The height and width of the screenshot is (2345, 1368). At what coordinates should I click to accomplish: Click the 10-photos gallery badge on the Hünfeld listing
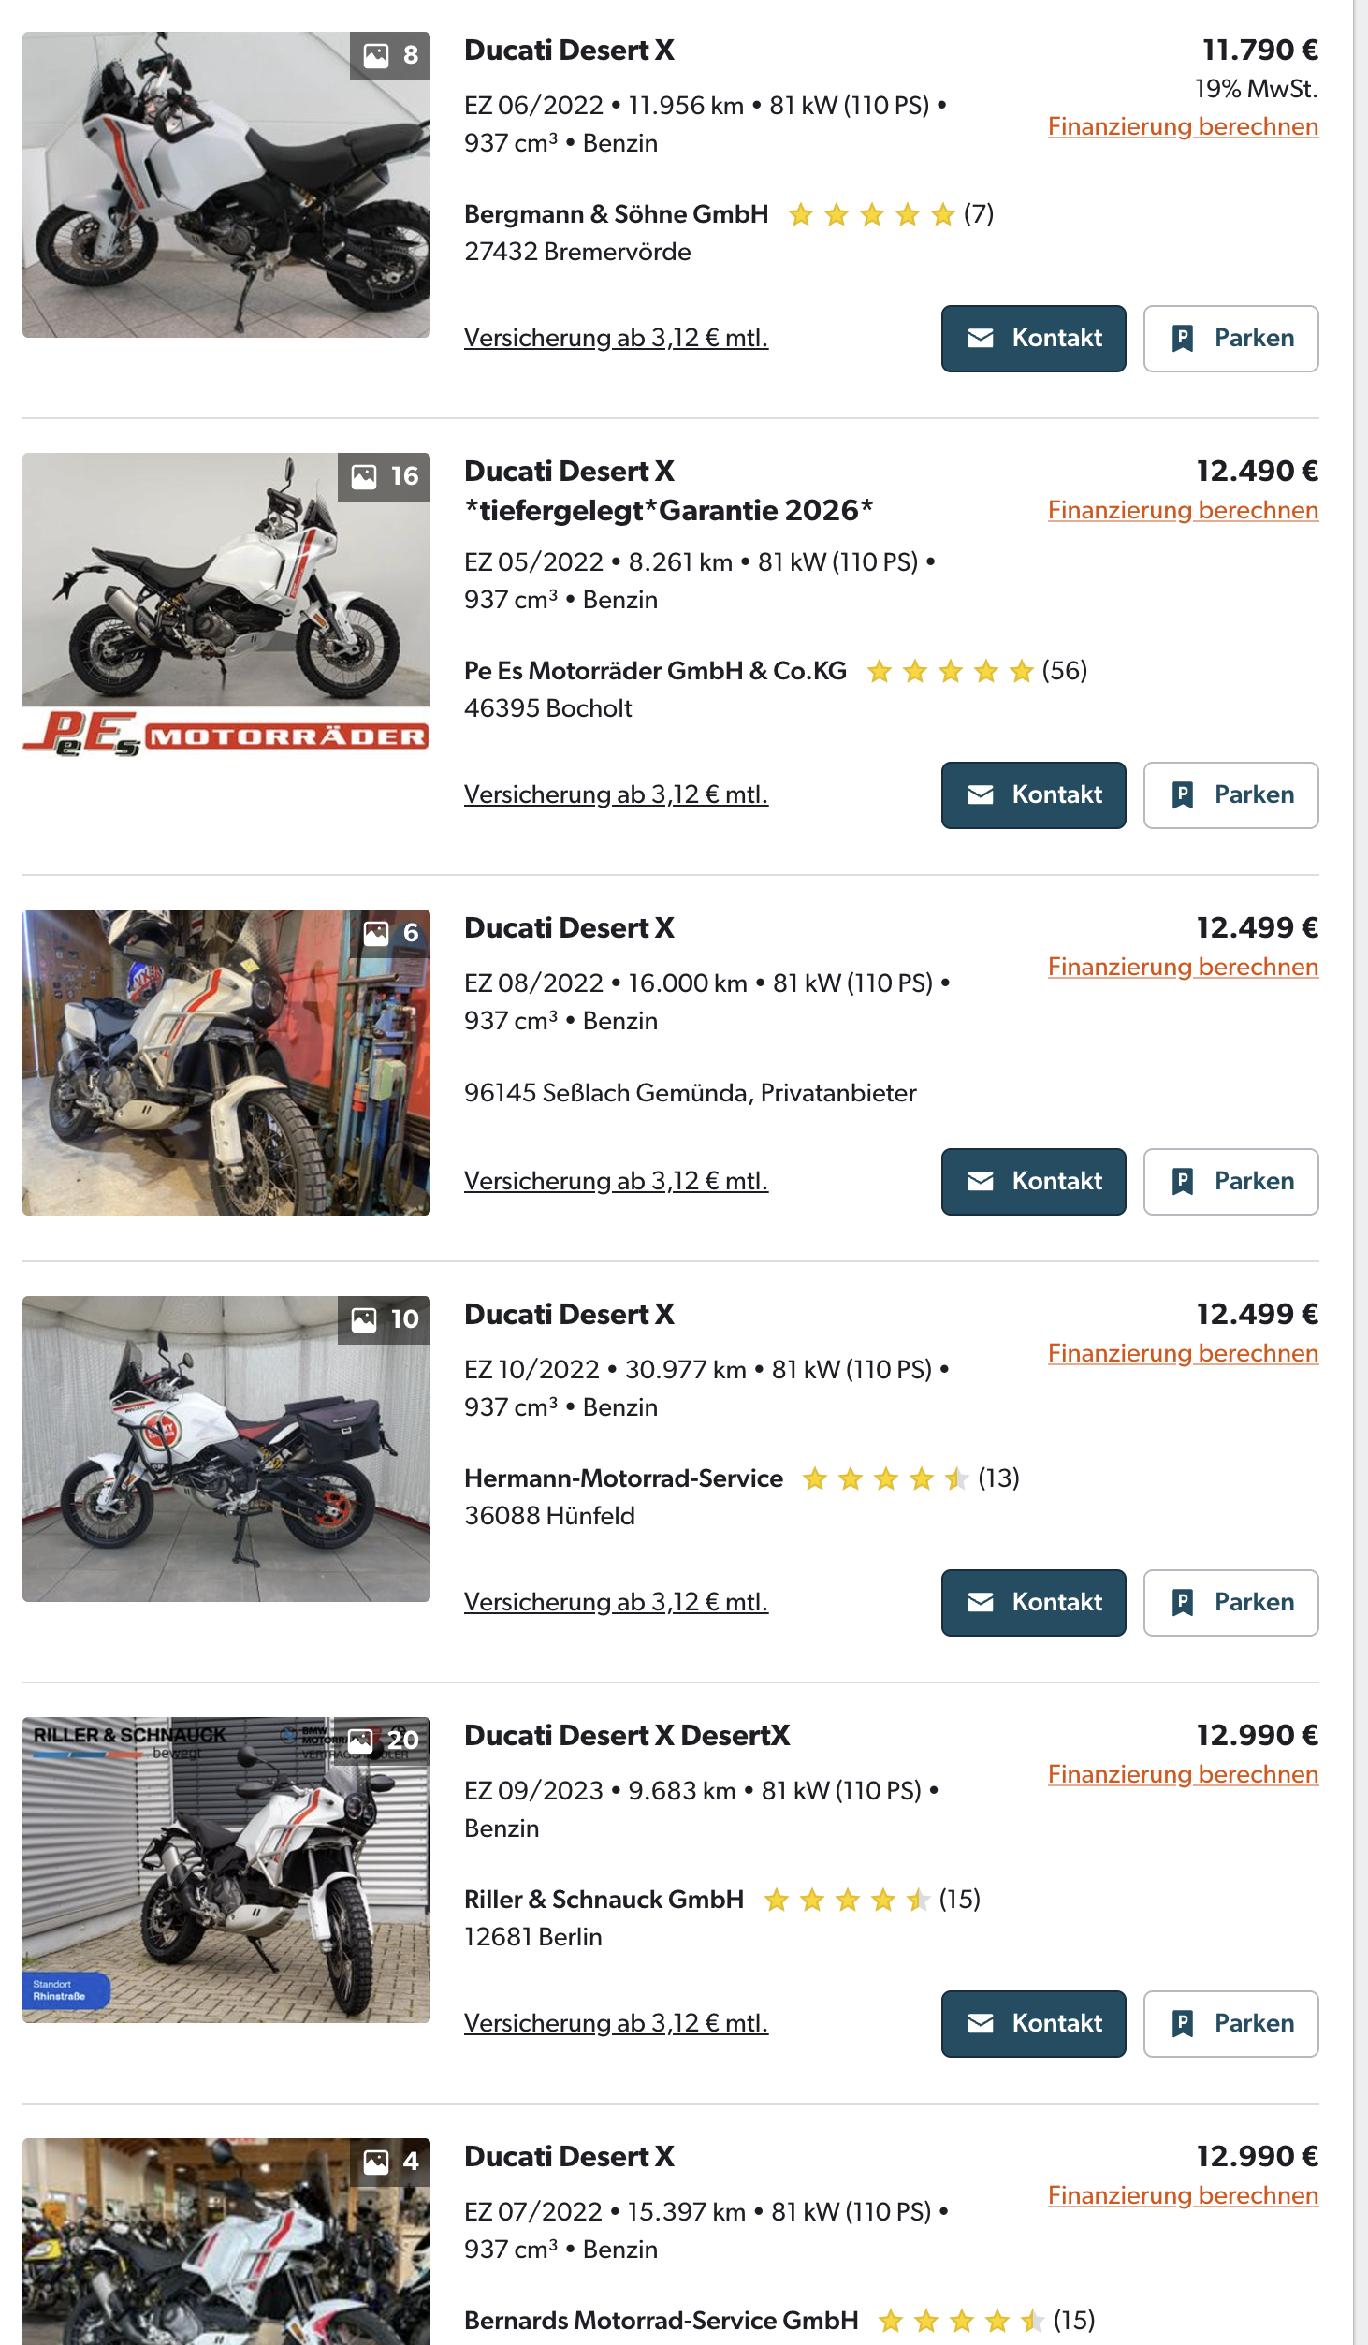coord(385,1320)
